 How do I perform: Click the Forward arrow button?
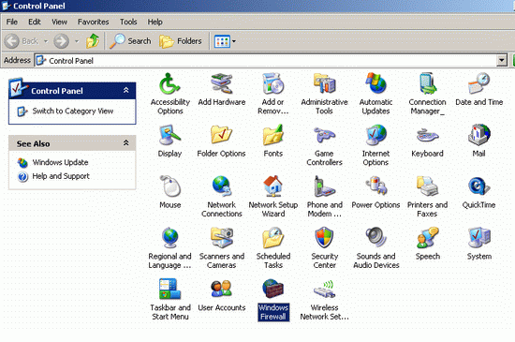click(x=62, y=41)
